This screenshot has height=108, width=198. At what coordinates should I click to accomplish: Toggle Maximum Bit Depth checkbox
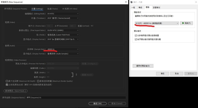[7, 81]
